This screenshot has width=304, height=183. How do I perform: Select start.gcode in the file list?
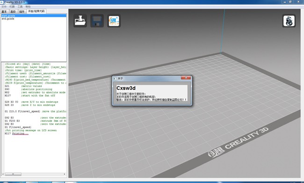tap(34, 16)
